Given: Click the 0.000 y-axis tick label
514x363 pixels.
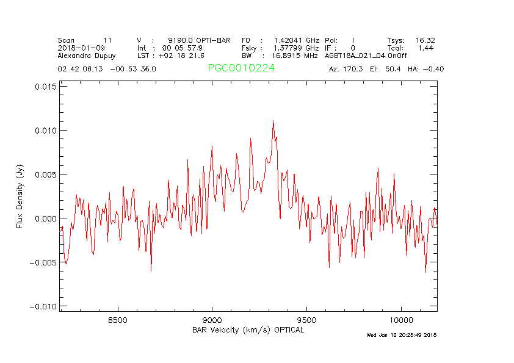Looking at the screenshot, I should point(45,218).
